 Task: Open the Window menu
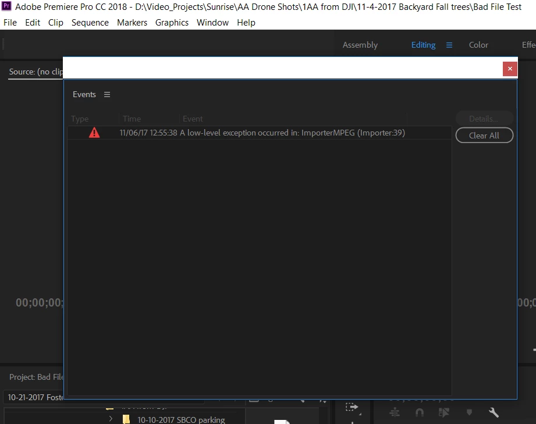click(x=212, y=23)
